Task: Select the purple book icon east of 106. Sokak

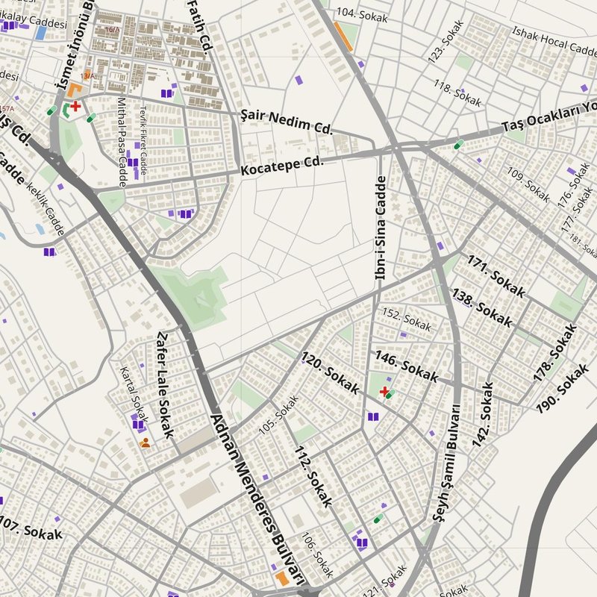Action: [x=362, y=543]
